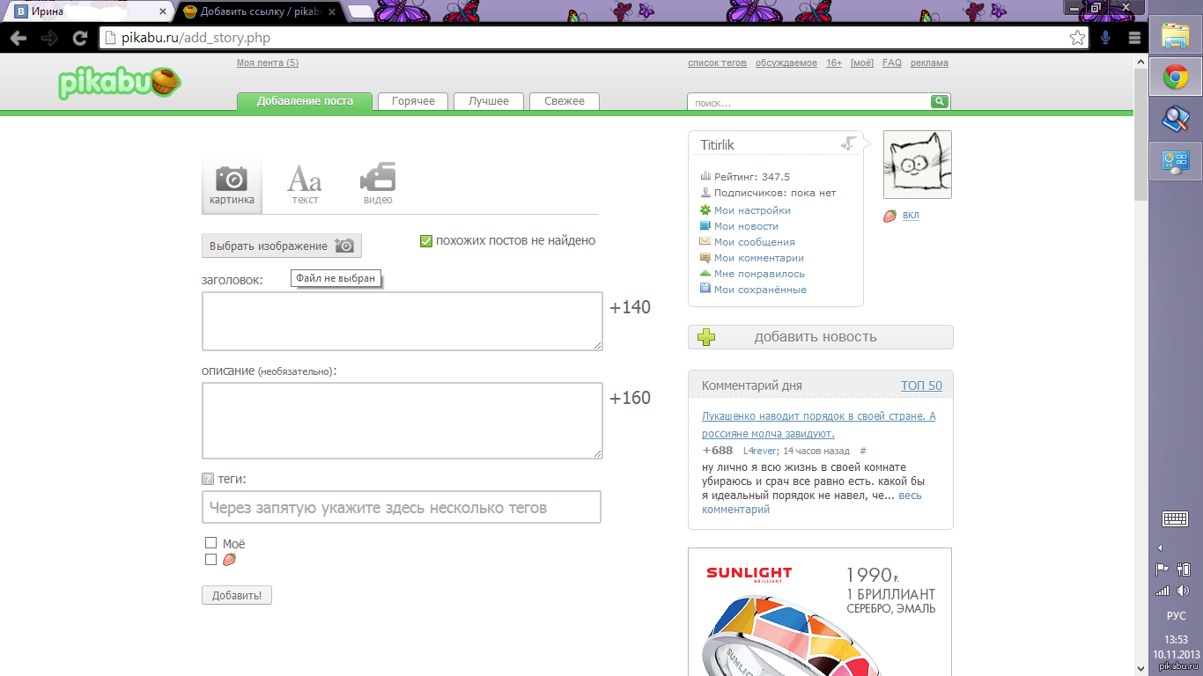Screen dimensions: 1203x676
Task: Switch to the Свежее tab
Action: [564, 101]
